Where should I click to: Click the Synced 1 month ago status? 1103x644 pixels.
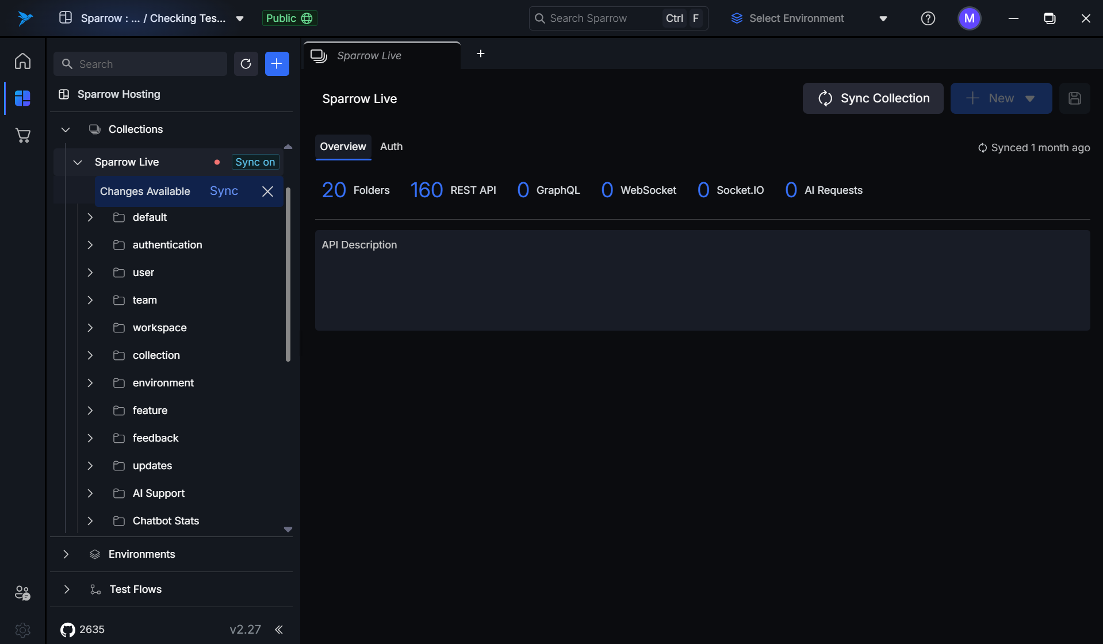pos(1033,148)
